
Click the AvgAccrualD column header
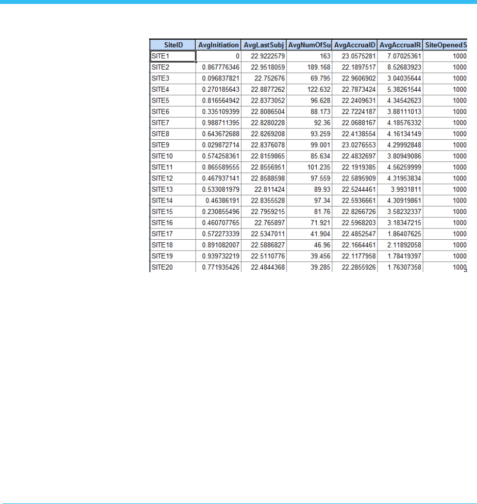(355, 45)
